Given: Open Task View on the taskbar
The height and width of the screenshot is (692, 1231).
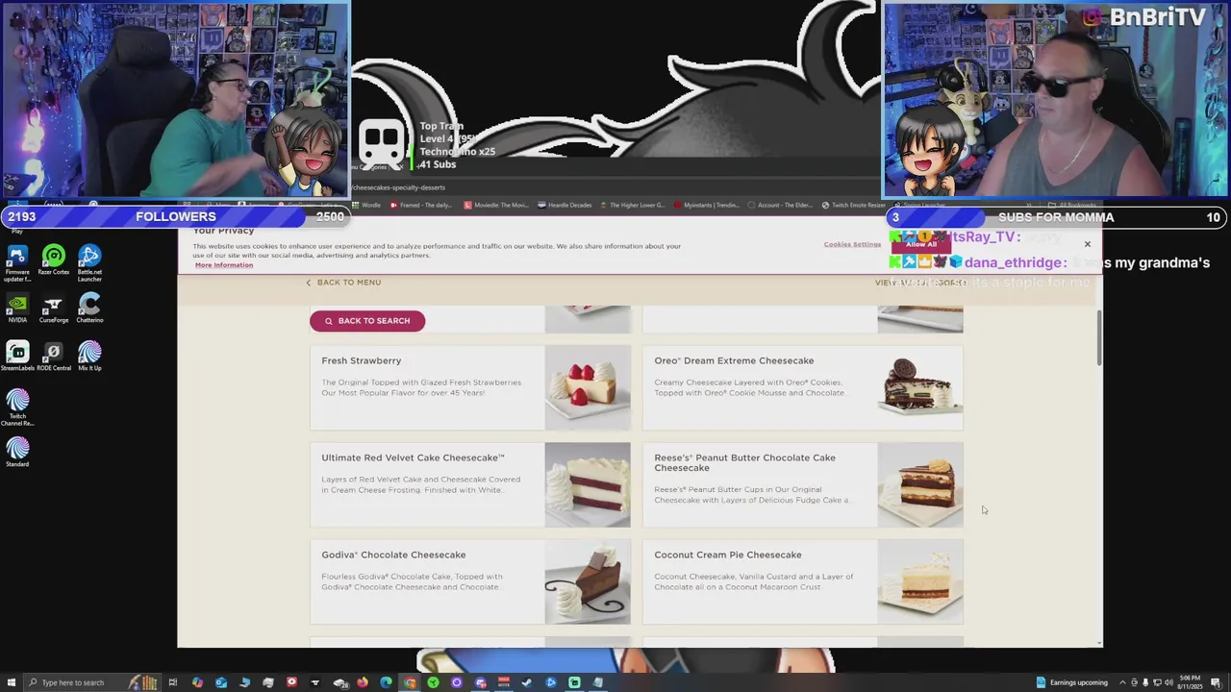Looking at the screenshot, I should tap(173, 682).
